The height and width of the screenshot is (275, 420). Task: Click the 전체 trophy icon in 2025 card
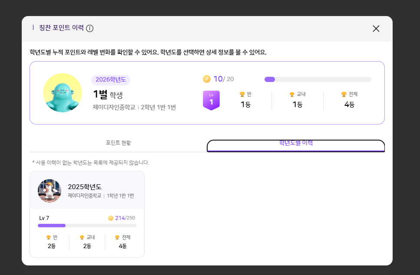(117, 238)
